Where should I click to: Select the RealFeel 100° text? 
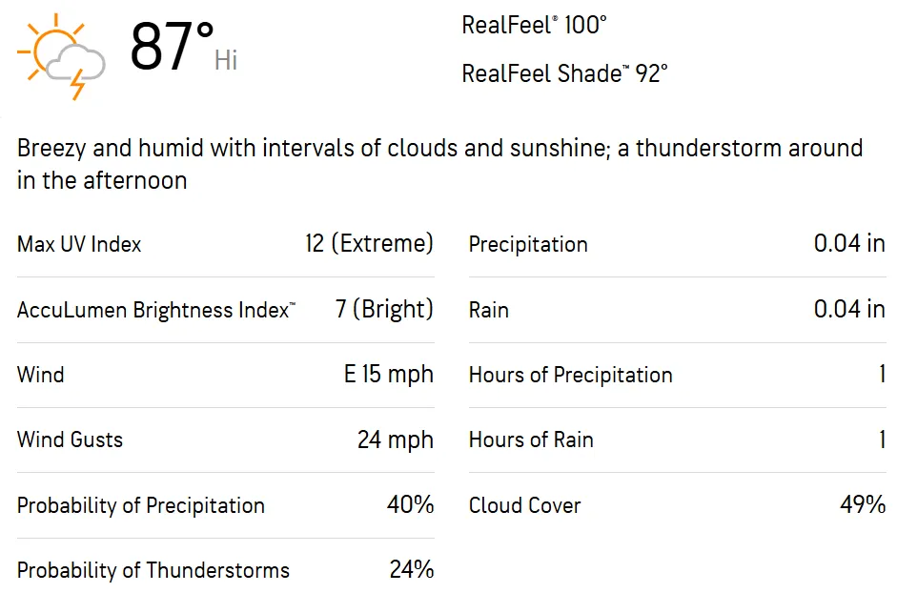[x=534, y=26]
